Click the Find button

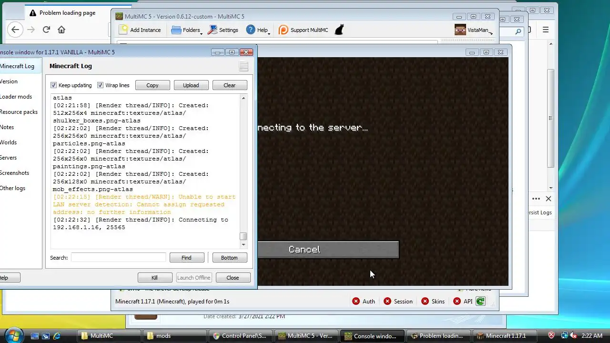point(186,258)
